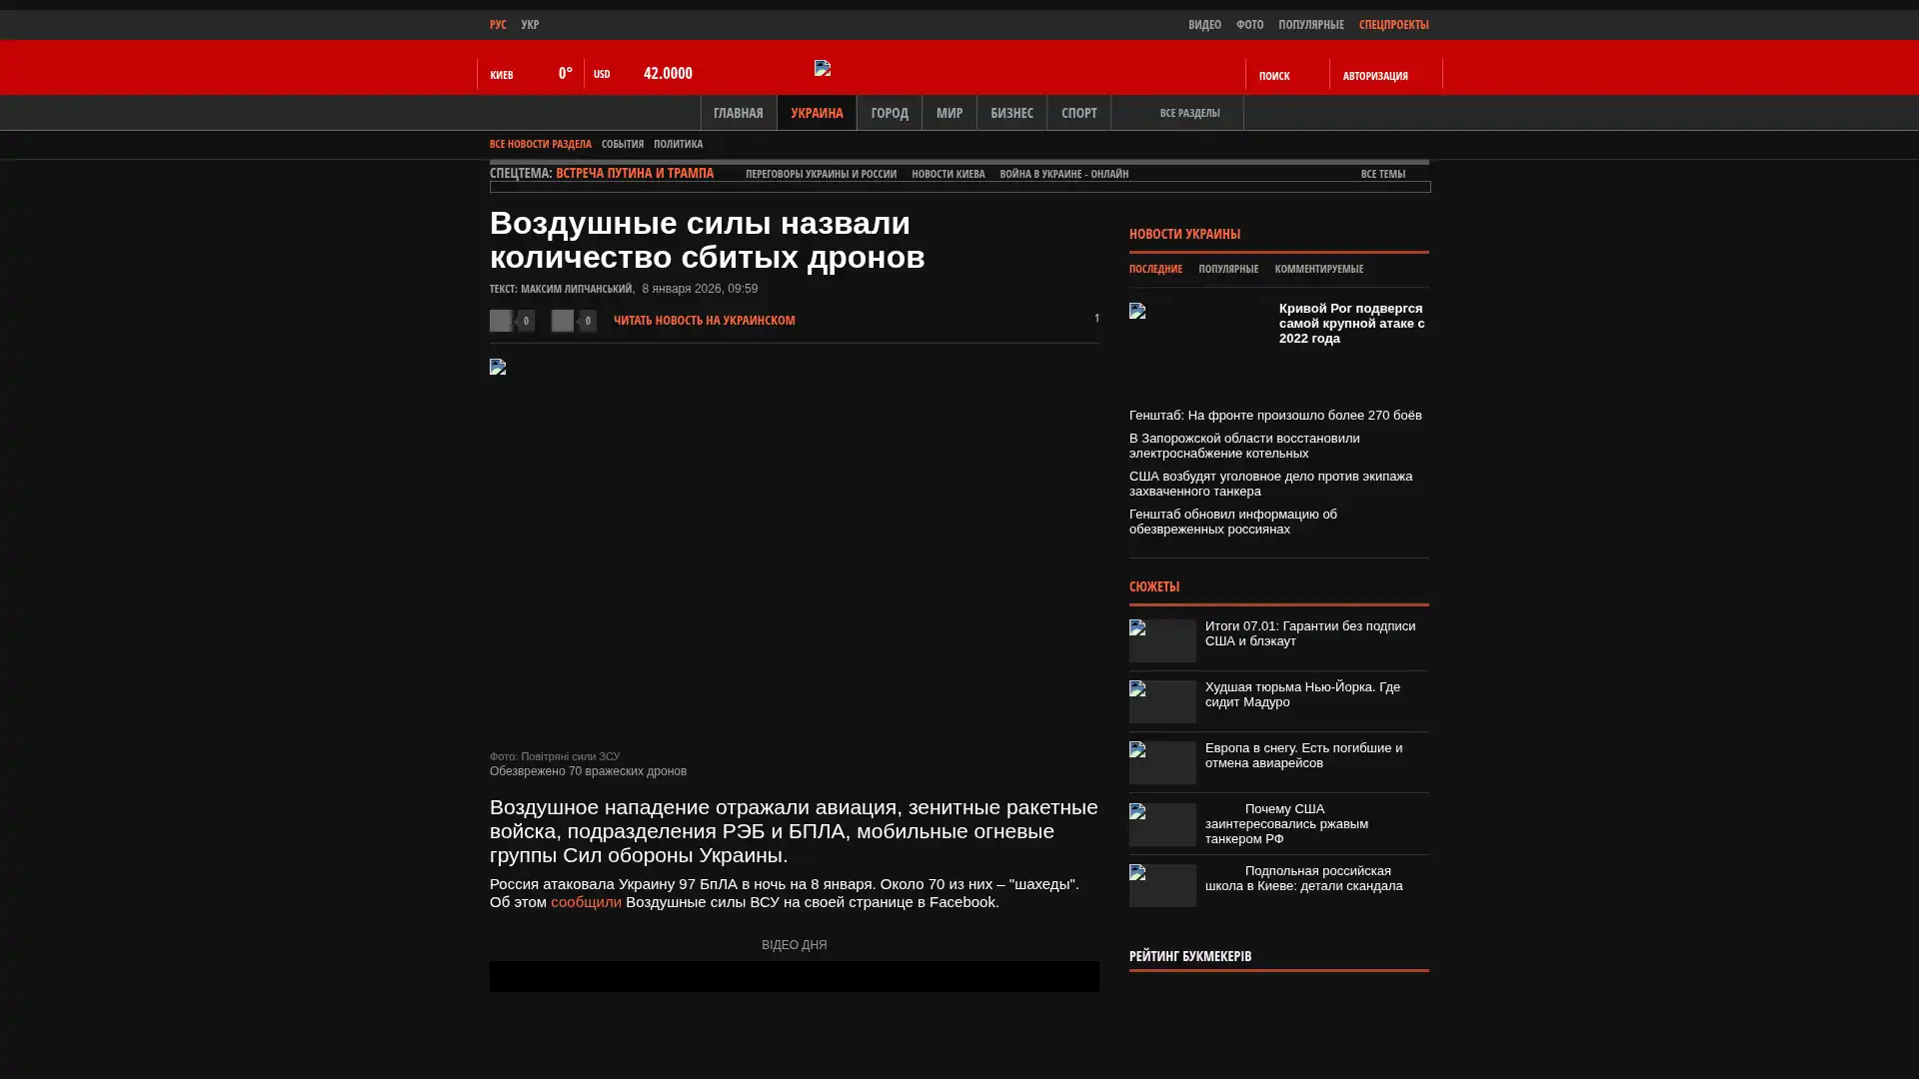Click the site logo in the red header
The height and width of the screenshot is (1079, 1919).
tap(823, 68)
